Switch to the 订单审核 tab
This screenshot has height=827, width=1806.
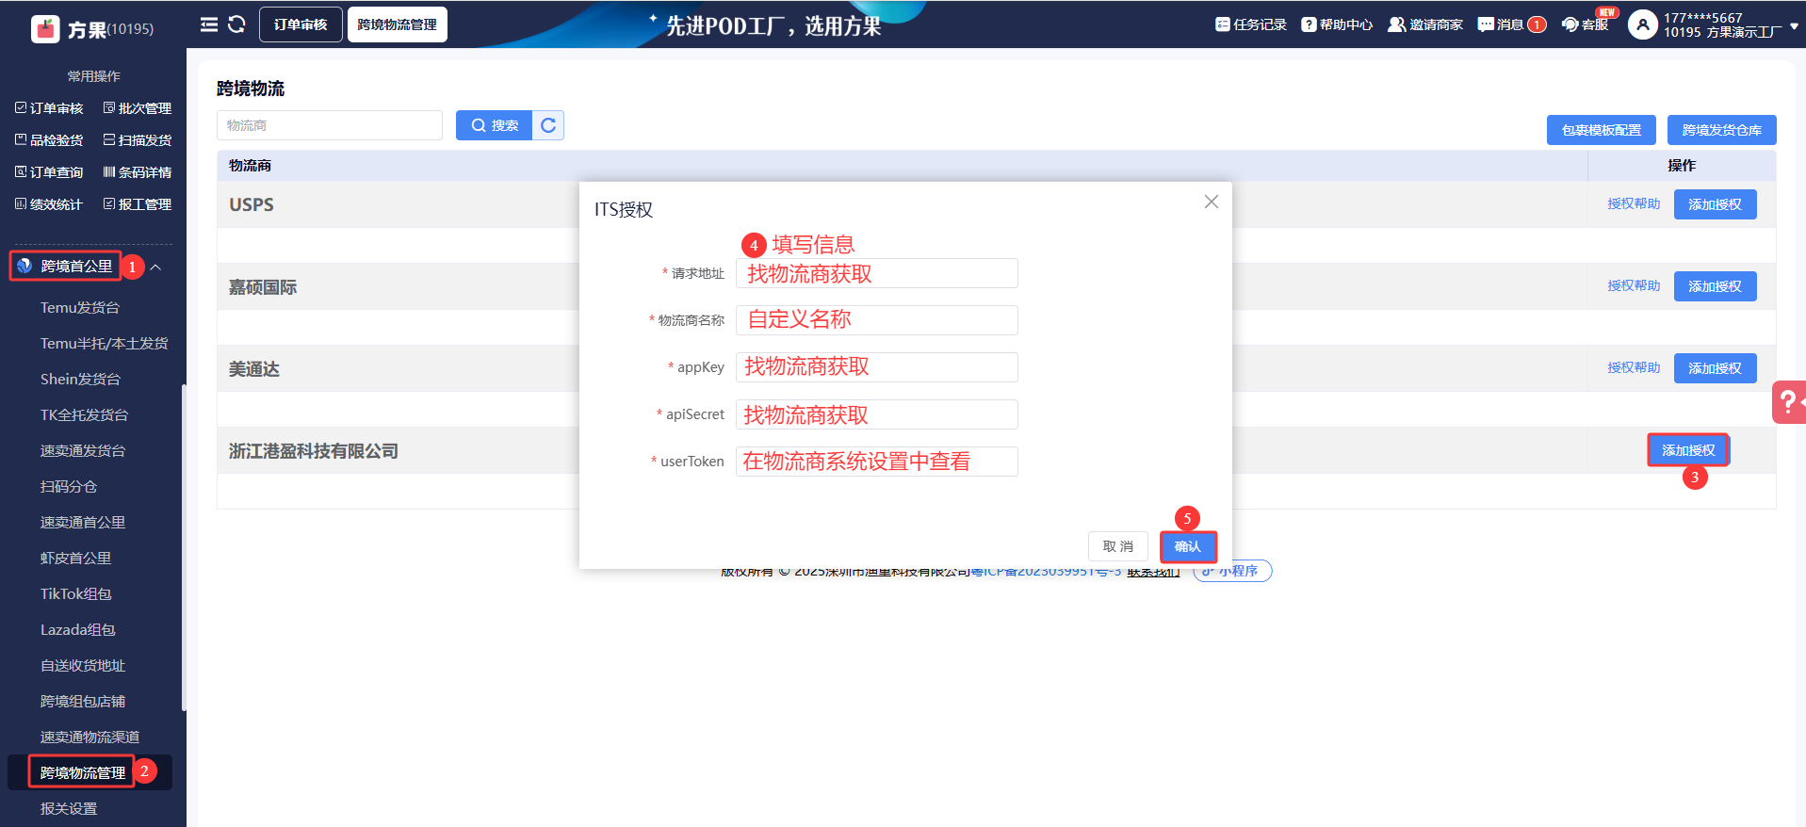(301, 24)
